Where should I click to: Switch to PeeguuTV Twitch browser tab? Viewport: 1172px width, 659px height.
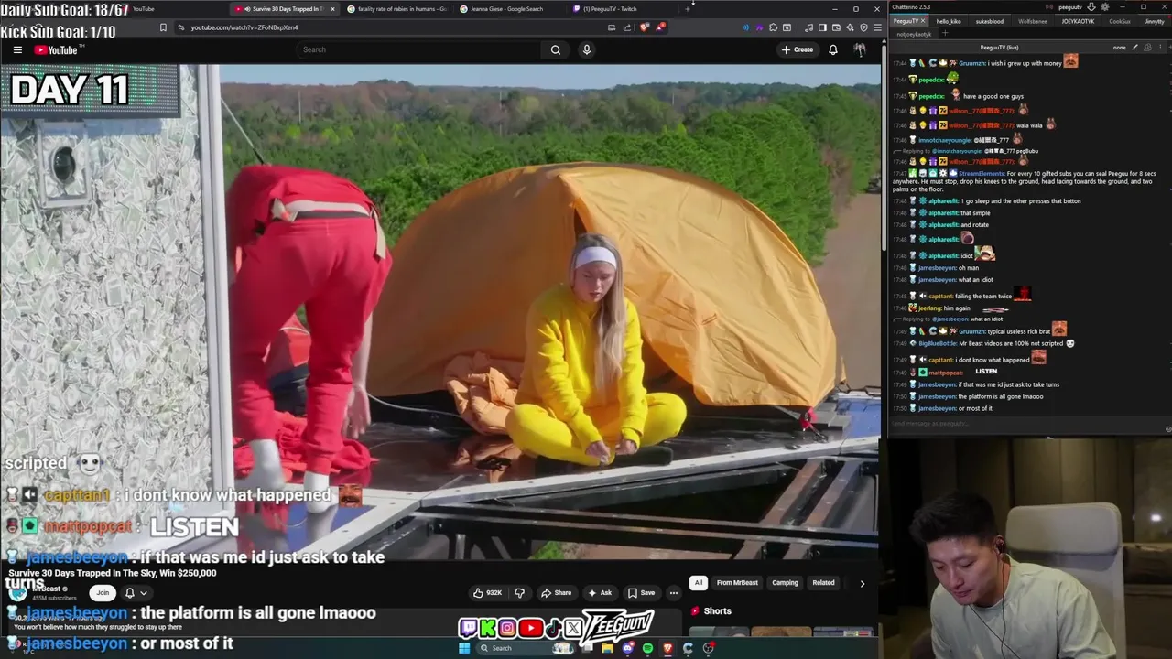pyautogui.click(x=609, y=9)
